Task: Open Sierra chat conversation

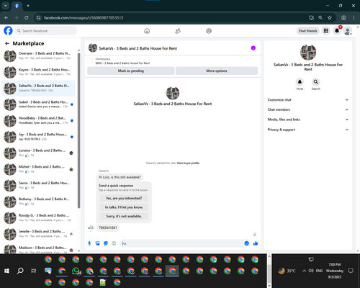Action: [38, 185]
